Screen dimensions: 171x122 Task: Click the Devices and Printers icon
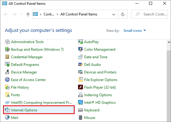(x=80, y=72)
